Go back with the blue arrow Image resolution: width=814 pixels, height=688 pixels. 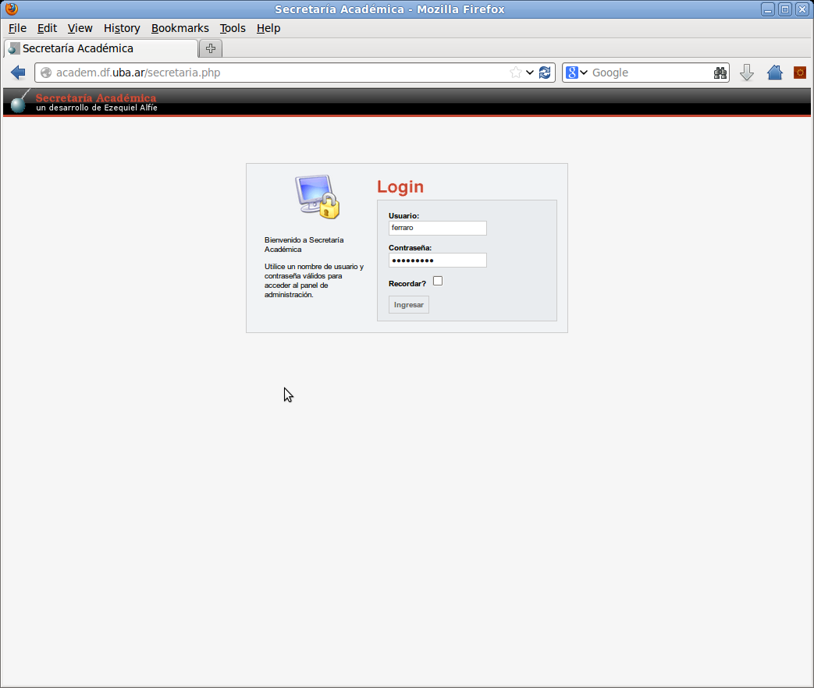(x=18, y=73)
